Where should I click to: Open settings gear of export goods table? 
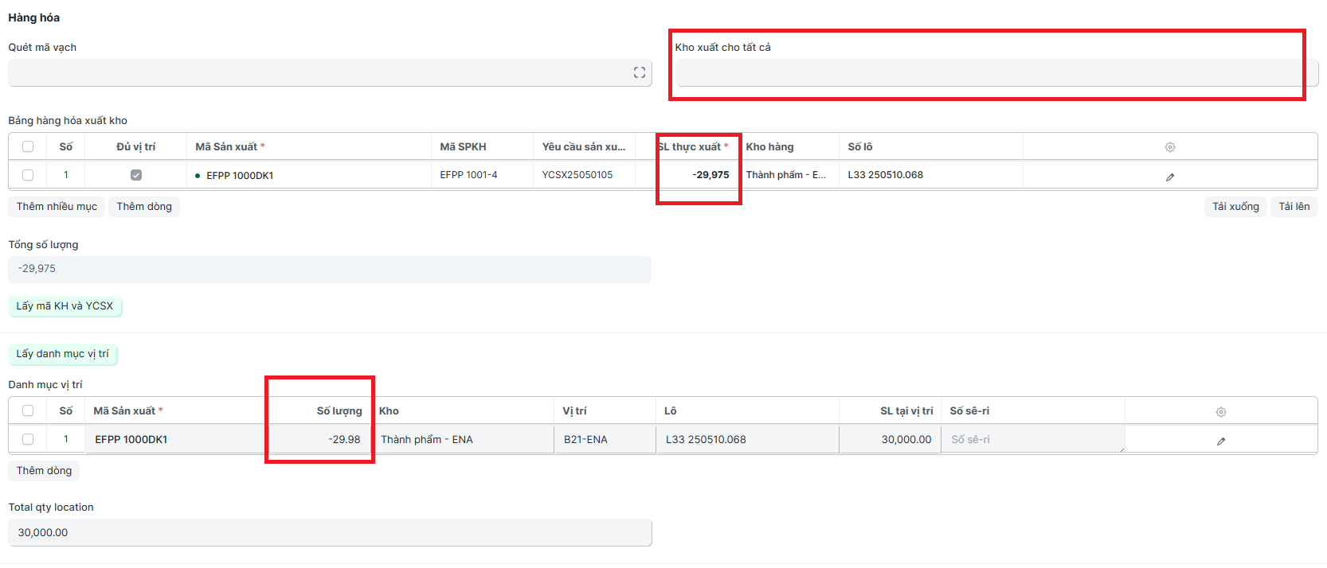point(1169,147)
